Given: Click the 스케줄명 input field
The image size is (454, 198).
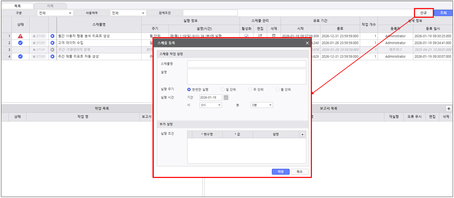Looking at the screenshot, I should [246, 64].
